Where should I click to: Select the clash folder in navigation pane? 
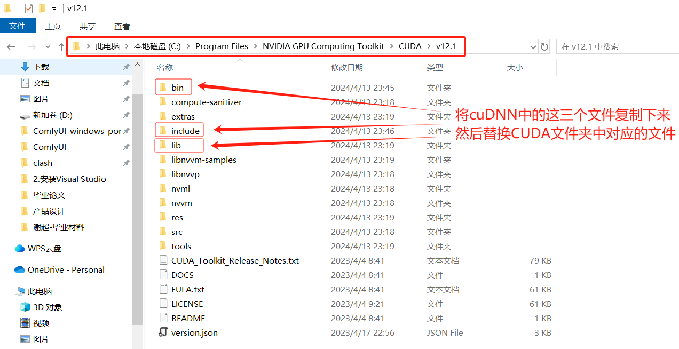pos(43,163)
